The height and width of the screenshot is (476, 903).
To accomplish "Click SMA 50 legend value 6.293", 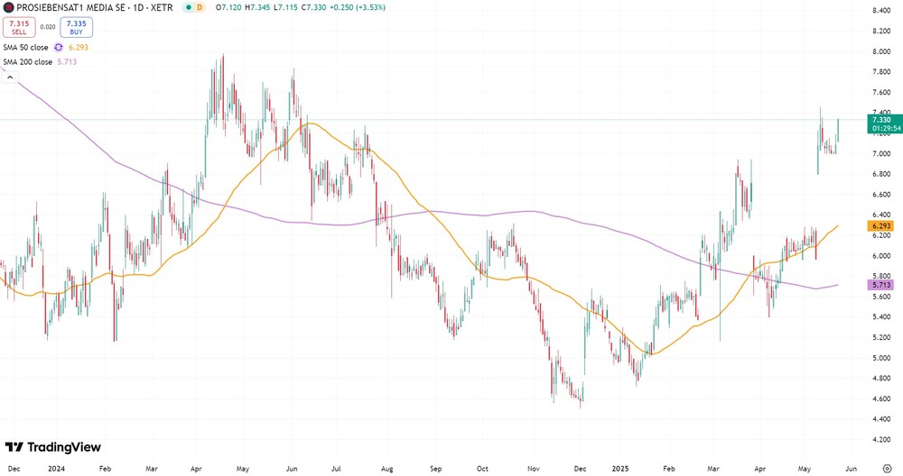I will coord(79,47).
